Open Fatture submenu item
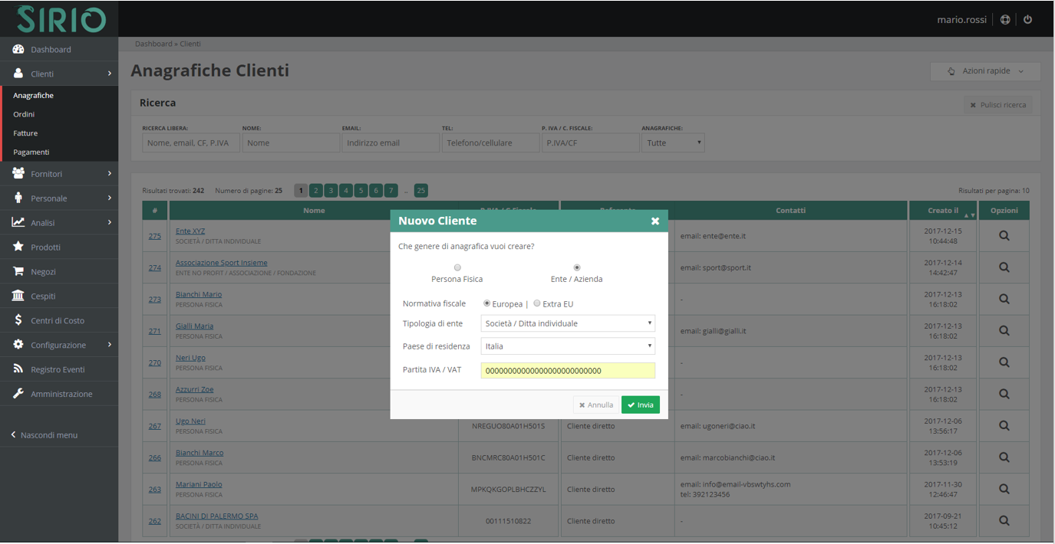 click(25, 133)
